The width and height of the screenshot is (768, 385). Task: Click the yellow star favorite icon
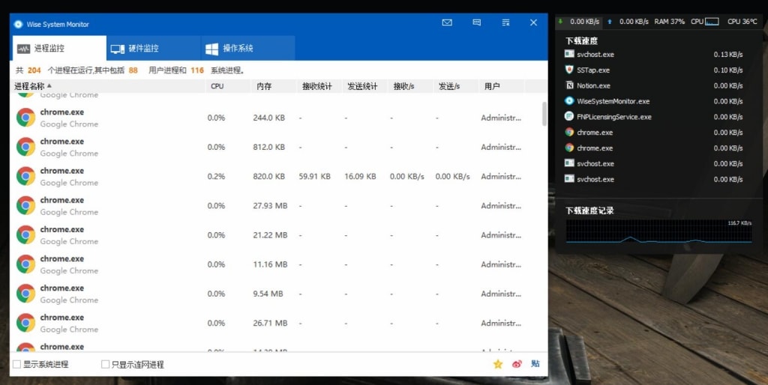[x=498, y=364]
